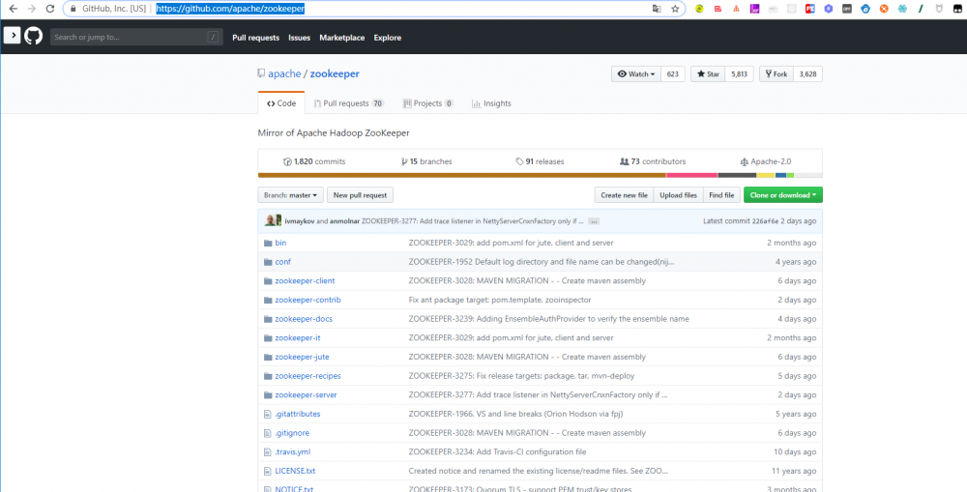Click the .travis.yml file icon
This screenshot has height=492, width=967.
(268, 452)
